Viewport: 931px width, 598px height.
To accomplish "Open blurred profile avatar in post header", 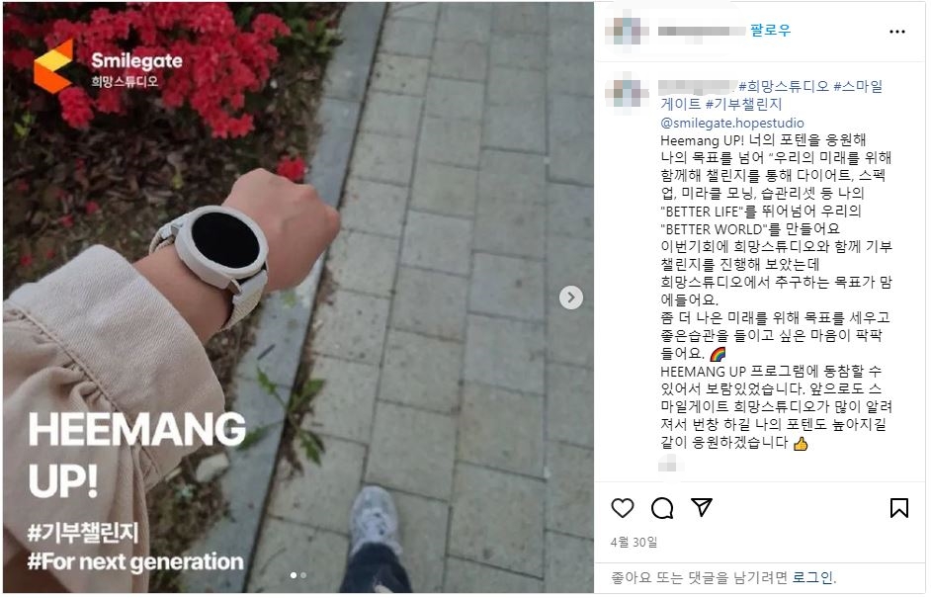I will tap(627, 31).
